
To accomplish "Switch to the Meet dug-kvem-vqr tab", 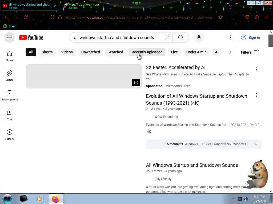I will [x=83, y=6].
